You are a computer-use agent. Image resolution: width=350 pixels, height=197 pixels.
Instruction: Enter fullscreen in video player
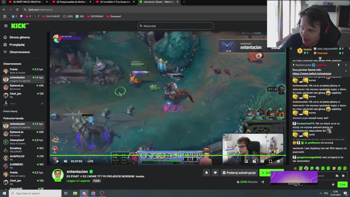270,161
